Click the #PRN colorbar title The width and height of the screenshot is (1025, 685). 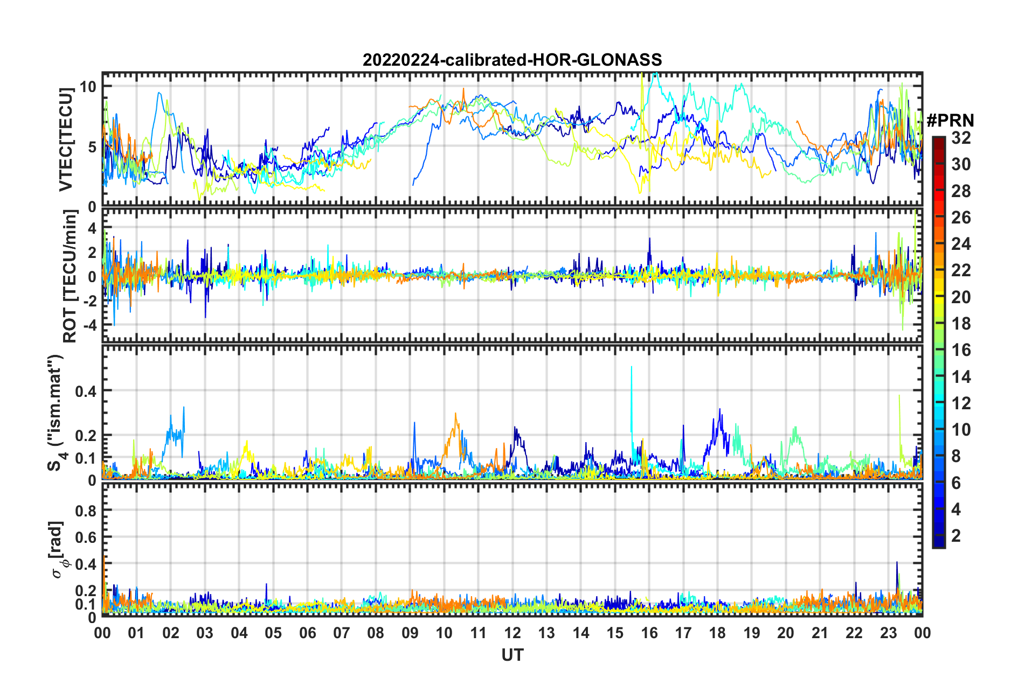point(950,121)
